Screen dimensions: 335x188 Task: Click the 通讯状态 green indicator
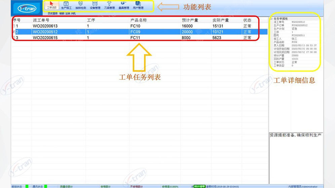click(x=45, y=187)
